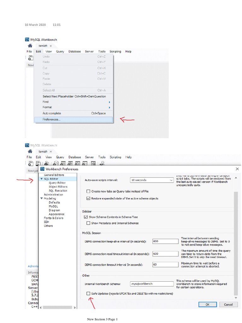Image resolution: width=242 pixels, height=323 pixels.
Task: Choose Preferences... from the Edit menu
Action: click(x=73, y=120)
